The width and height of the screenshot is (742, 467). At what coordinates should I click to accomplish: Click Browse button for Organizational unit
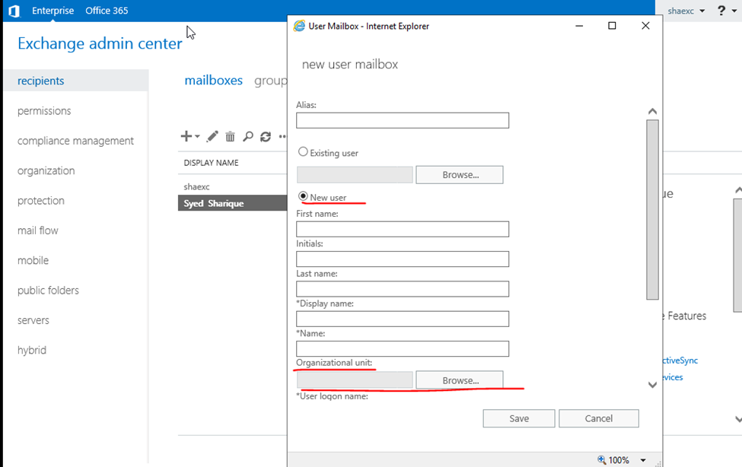tap(459, 380)
